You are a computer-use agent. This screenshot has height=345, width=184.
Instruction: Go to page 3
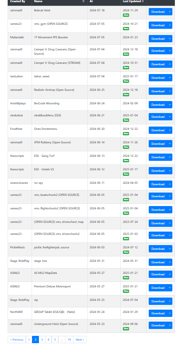(x=42, y=340)
